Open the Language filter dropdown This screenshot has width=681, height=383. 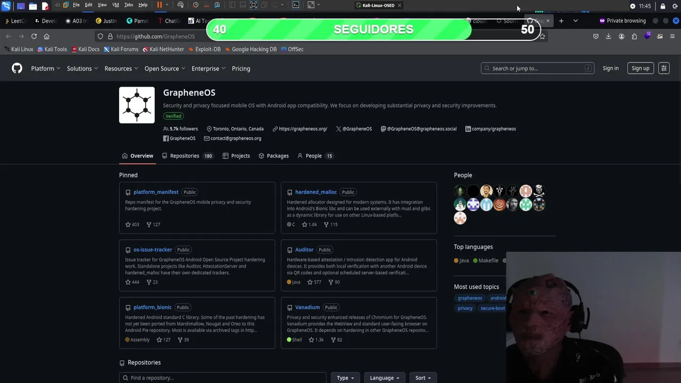point(385,378)
